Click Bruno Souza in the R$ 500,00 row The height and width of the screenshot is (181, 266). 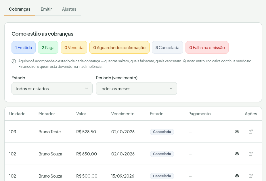coord(50,176)
